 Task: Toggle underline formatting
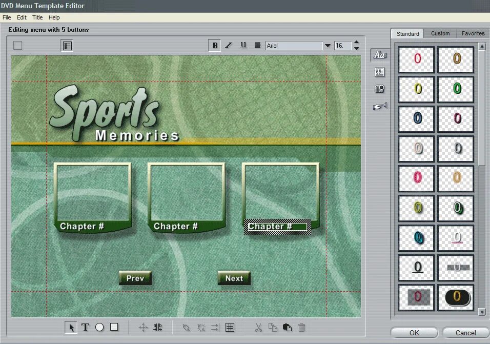pos(243,45)
